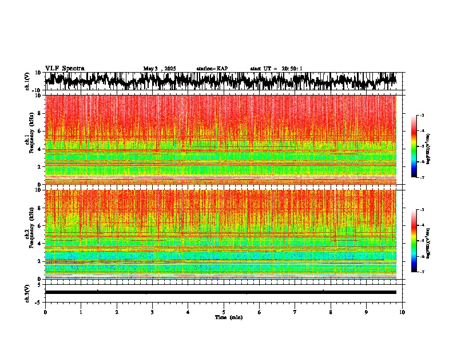Viewport: 453px width, 350px height.
Task: Click inside the ch.2 spectrogram panel
Action: pos(221,234)
